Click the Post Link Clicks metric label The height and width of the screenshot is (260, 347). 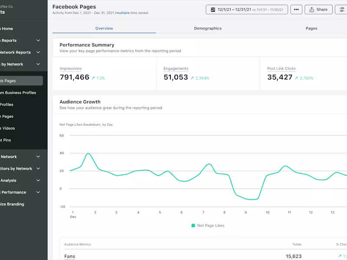point(281,68)
